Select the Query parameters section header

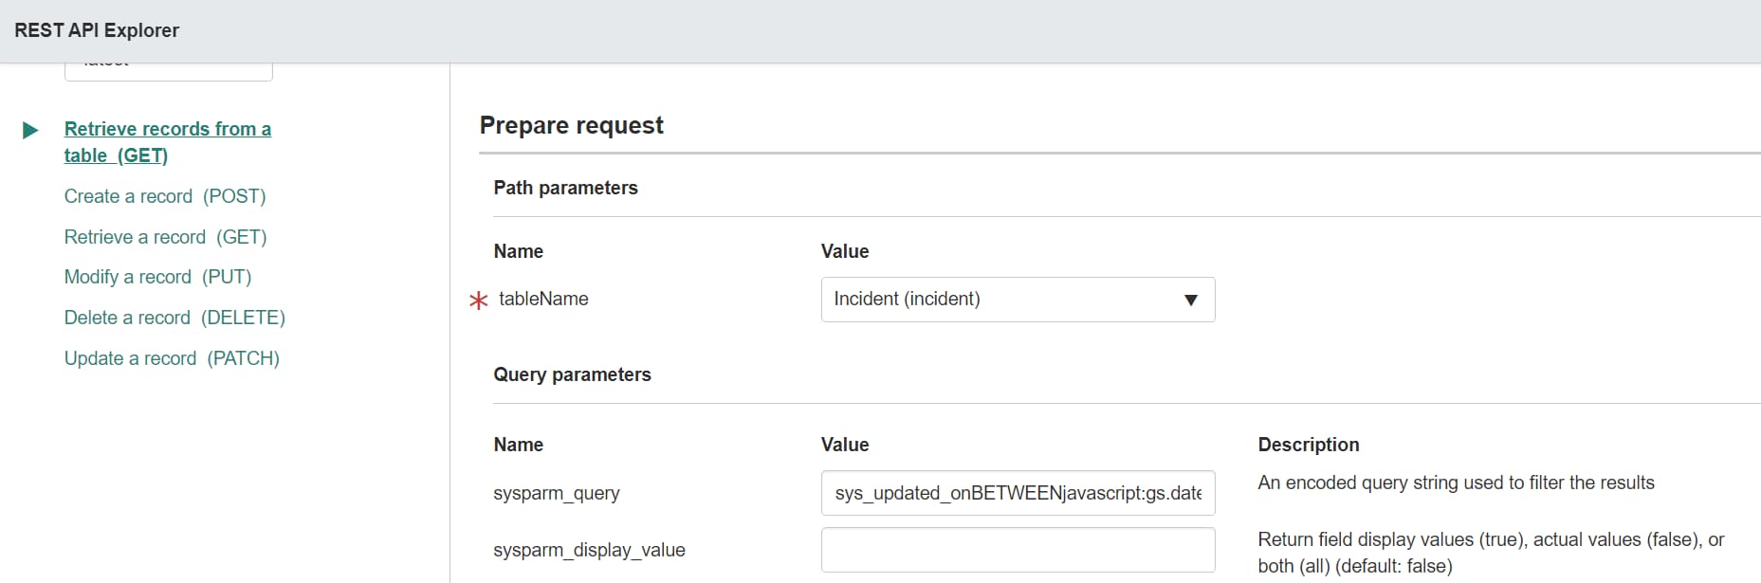[572, 374]
